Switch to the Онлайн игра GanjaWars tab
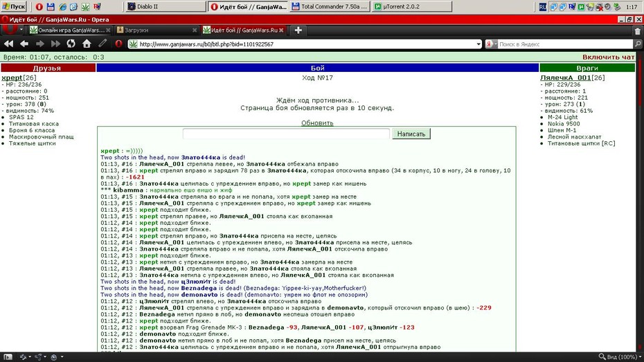Image resolution: width=644 pixels, height=362 pixels. coord(70,30)
